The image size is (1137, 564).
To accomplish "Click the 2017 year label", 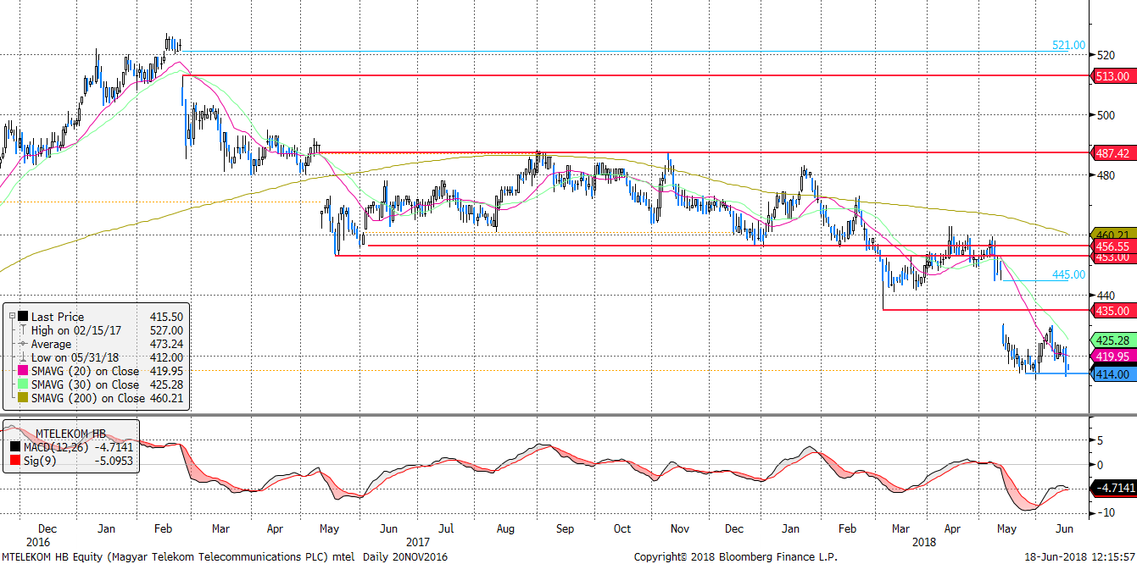I will click(418, 540).
